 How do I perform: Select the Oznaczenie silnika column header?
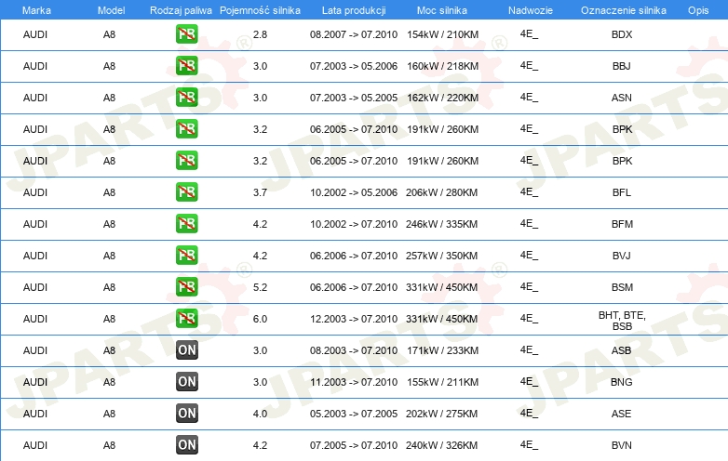coord(624,10)
